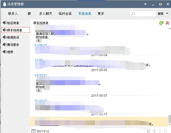
Task: Click speaker icon beside 验证消息
Action: click(5, 23)
